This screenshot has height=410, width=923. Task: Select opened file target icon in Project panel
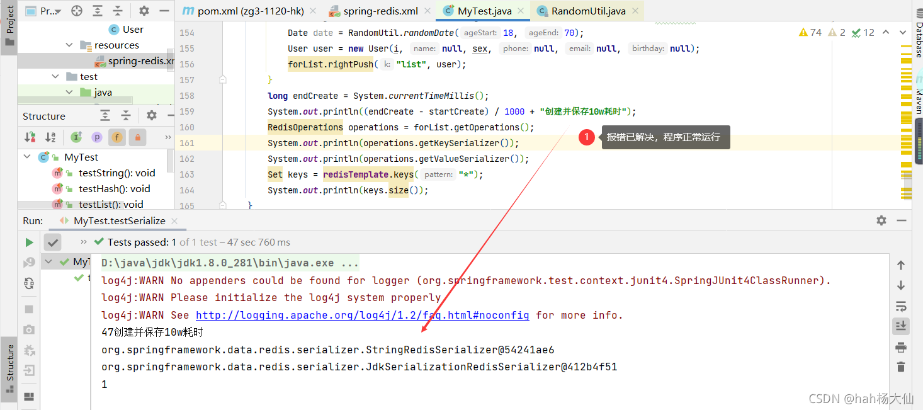[77, 11]
